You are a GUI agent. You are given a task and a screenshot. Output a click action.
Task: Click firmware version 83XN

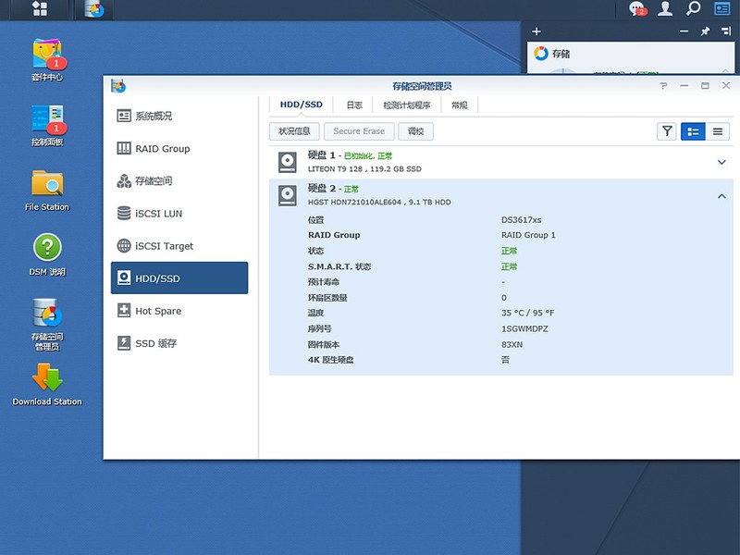pos(512,344)
